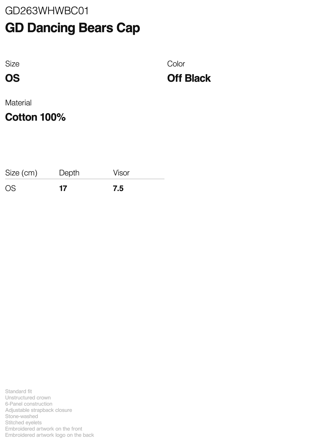The width and height of the screenshot is (332, 443).
Task: Click the Cotton 100% text
Action: click(x=35, y=117)
